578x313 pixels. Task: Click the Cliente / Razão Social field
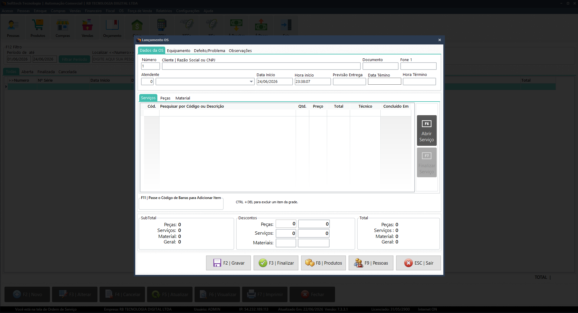point(261,66)
